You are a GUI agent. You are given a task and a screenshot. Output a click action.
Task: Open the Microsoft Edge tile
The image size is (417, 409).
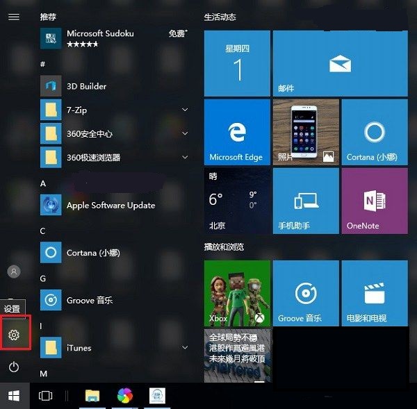pos(236,131)
